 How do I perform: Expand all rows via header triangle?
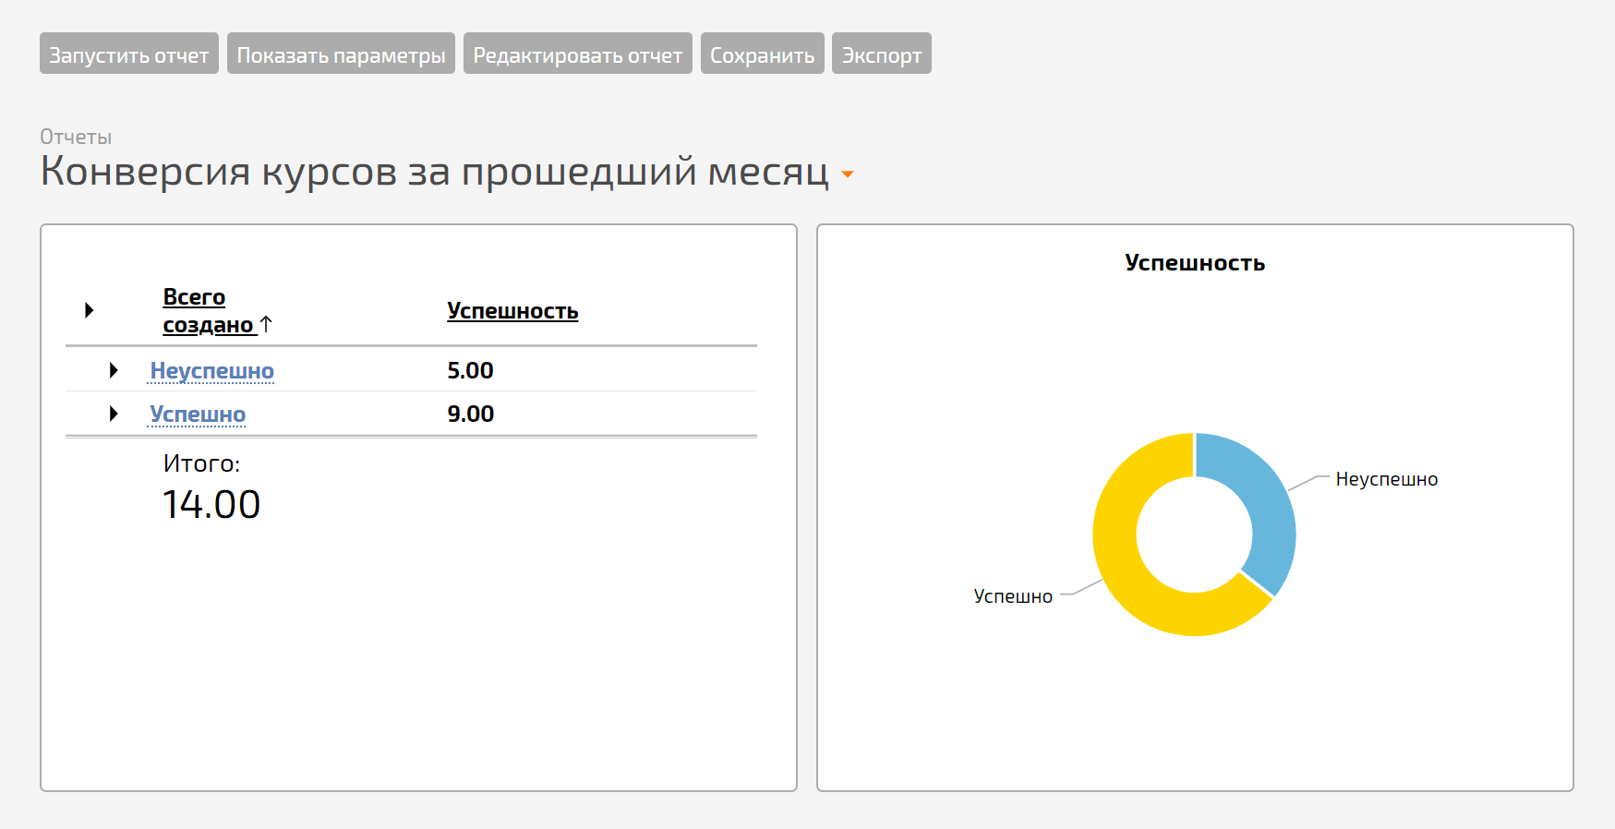90,310
